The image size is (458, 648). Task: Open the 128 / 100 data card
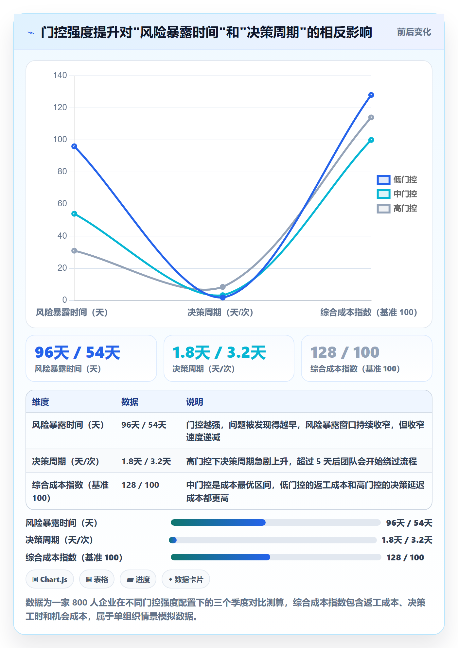[367, 358]
